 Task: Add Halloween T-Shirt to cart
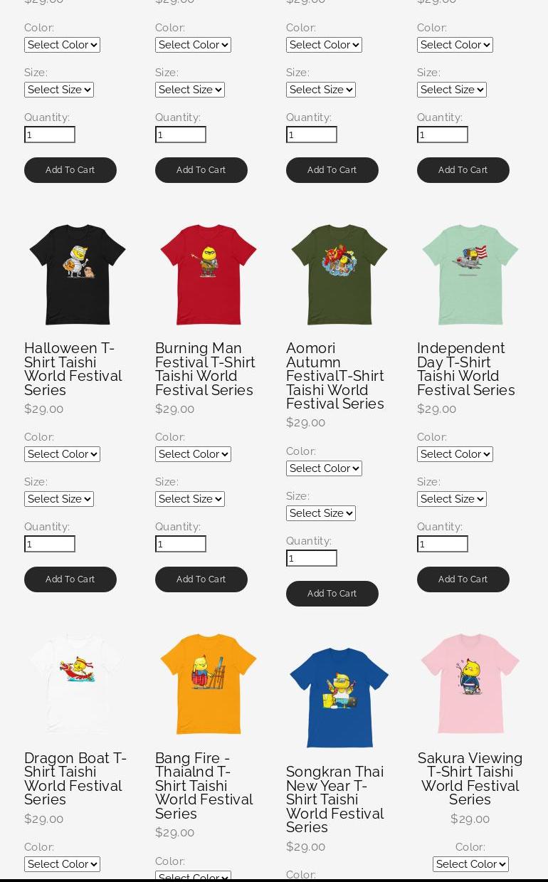click(70, 579)
